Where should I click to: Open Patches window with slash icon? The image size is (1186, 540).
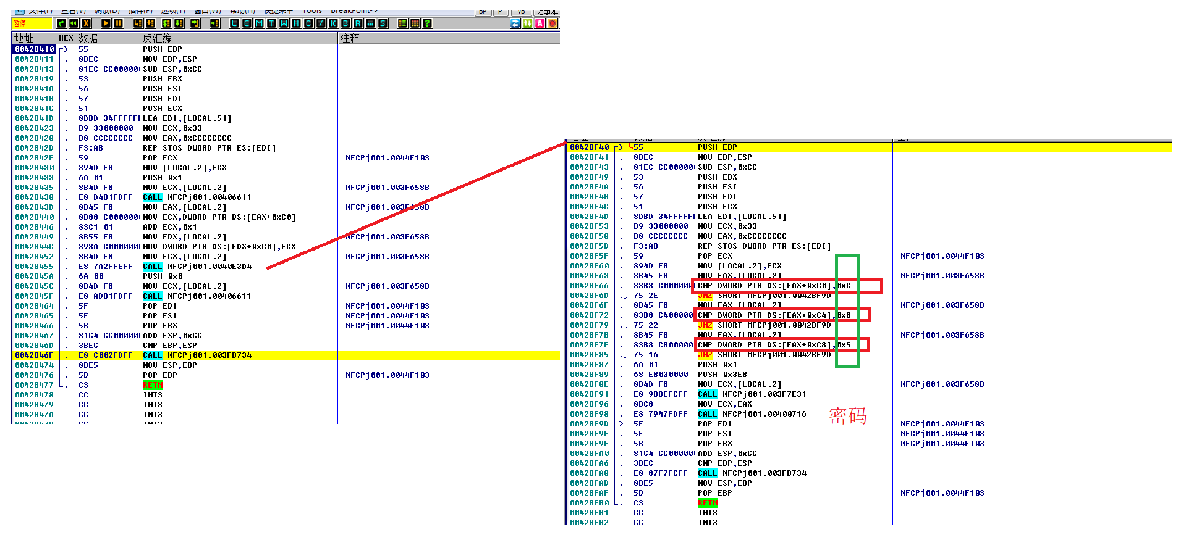321,23
